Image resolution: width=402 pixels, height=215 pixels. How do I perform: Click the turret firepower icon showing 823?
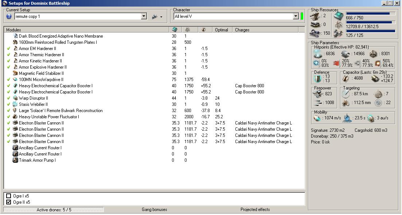(x=318, y=94)
